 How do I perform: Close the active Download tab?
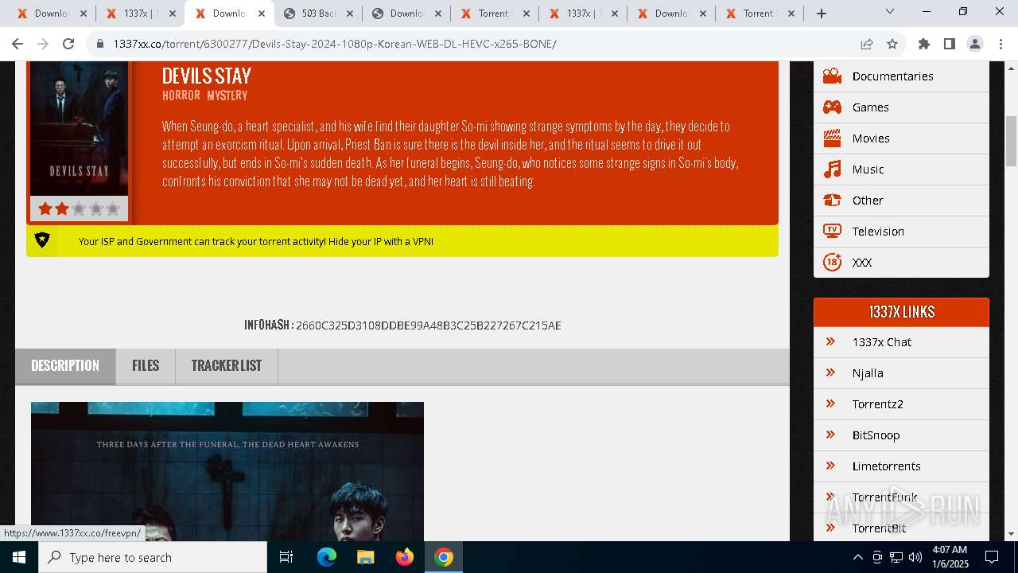pos(261,14)
